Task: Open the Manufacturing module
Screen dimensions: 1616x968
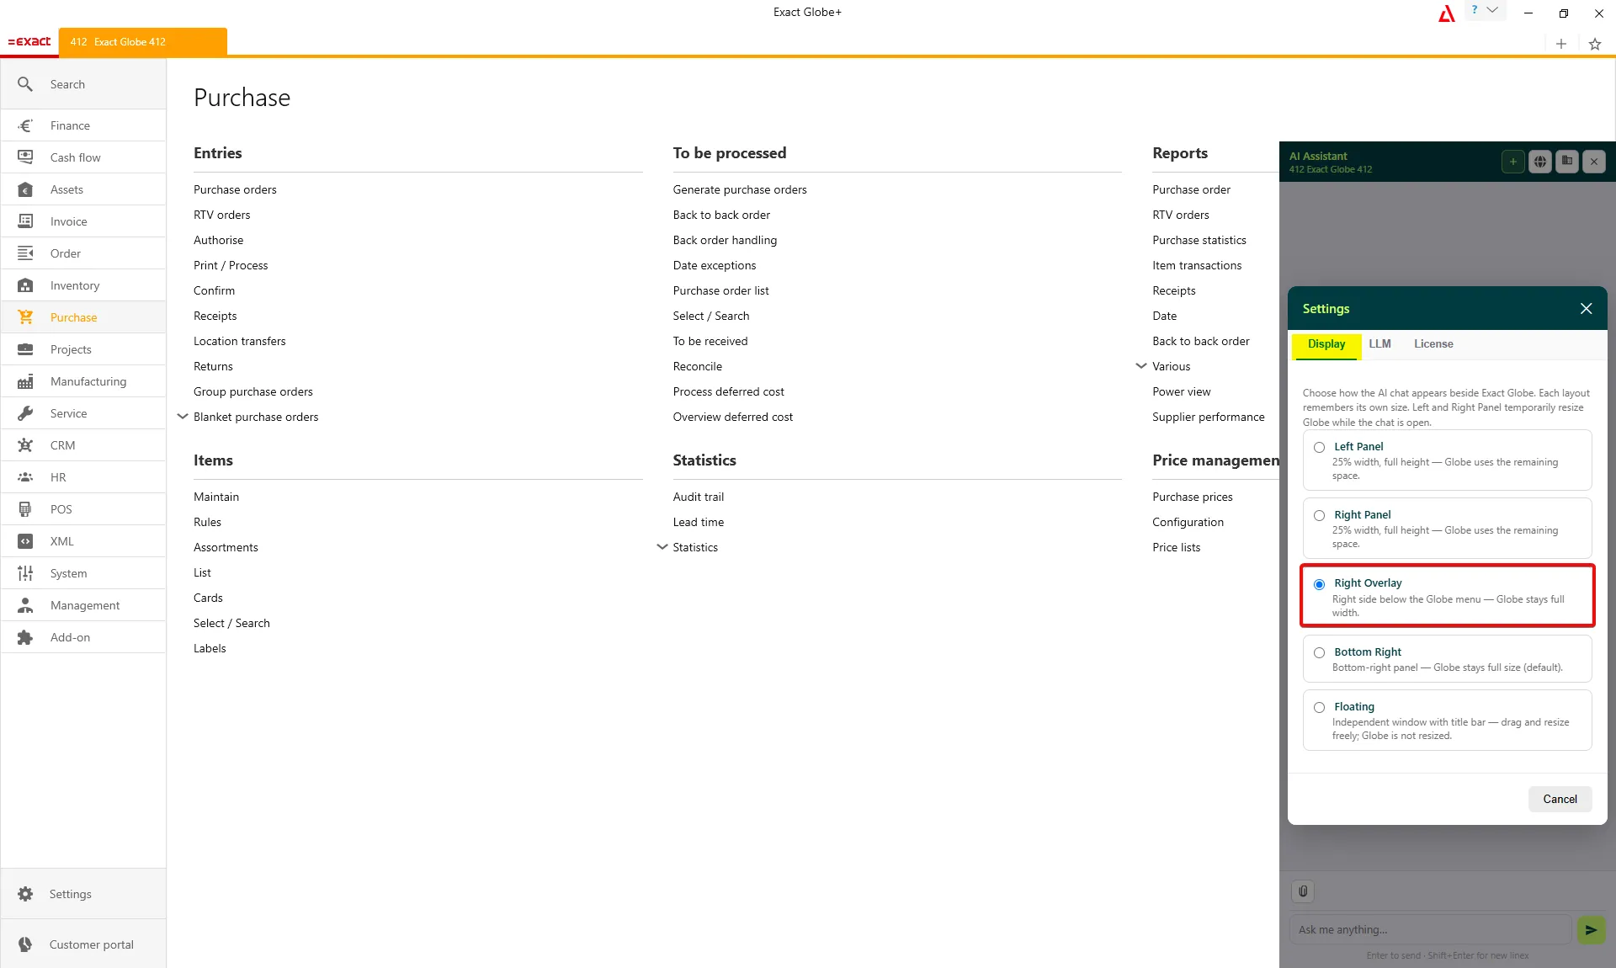Action: (x=83, y=381)
